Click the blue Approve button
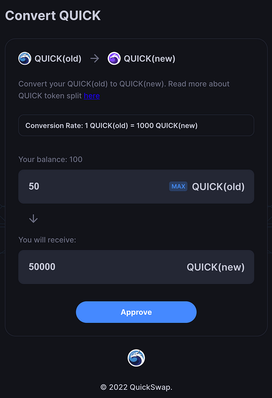 tap(136, 312)
